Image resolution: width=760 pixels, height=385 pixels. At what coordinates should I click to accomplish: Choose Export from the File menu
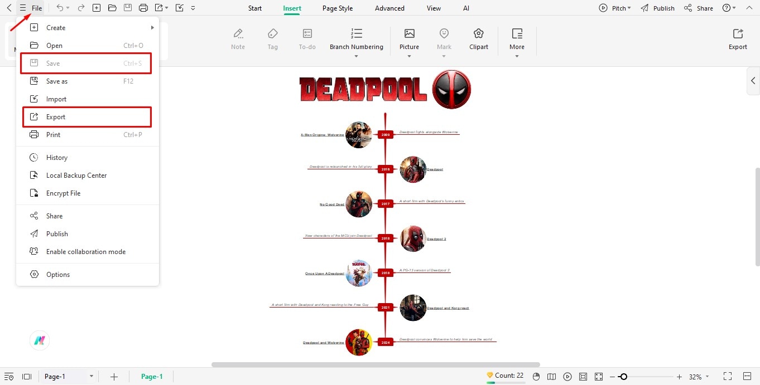(x=87, y=116)
